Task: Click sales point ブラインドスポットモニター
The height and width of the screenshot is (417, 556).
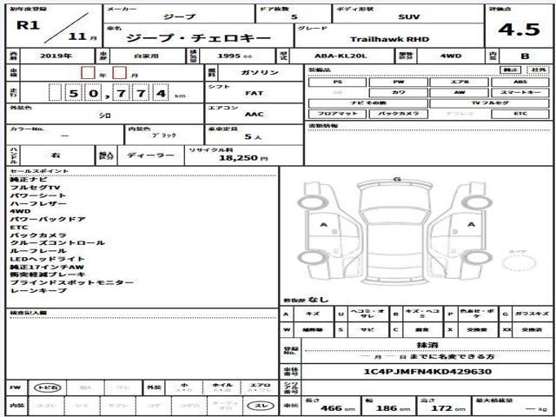Action: 72,283
